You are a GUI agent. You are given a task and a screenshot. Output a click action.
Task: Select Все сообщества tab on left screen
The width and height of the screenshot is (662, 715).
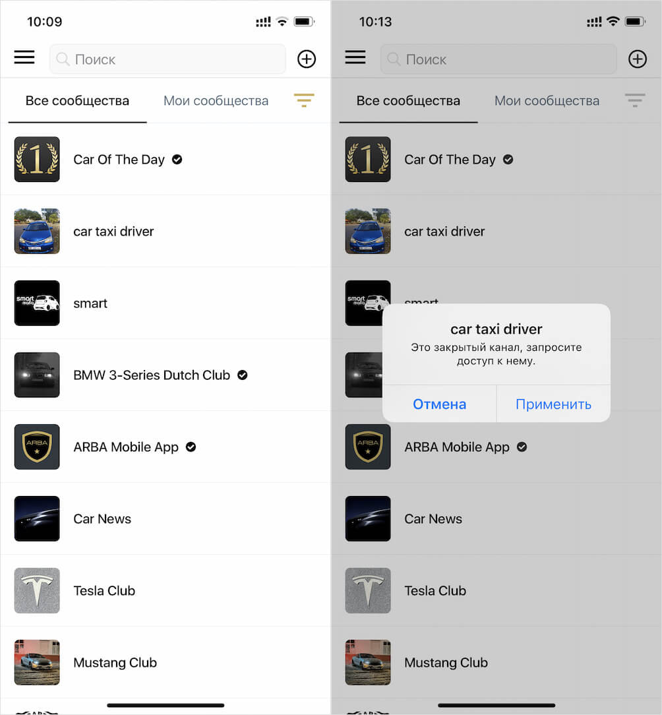coord(78,101)
